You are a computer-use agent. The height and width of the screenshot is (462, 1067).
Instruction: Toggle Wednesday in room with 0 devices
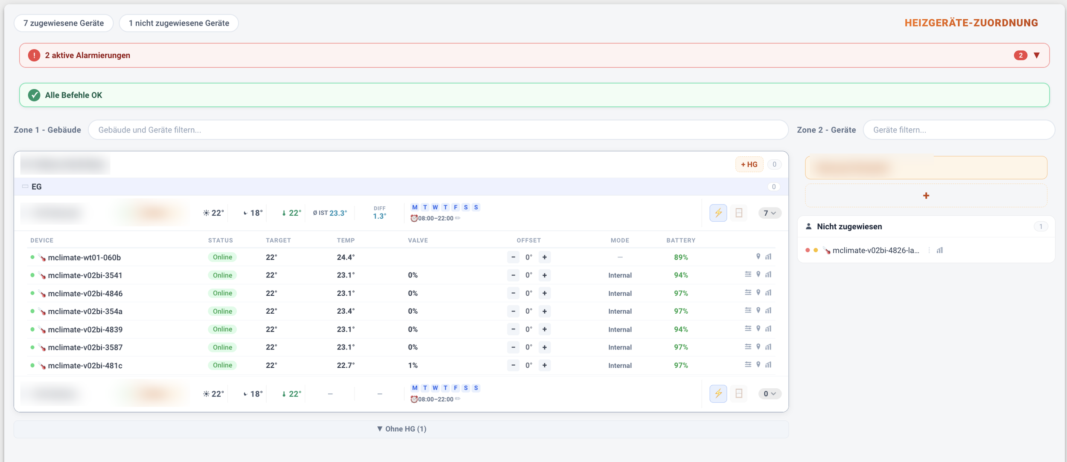tap(435, 388)
